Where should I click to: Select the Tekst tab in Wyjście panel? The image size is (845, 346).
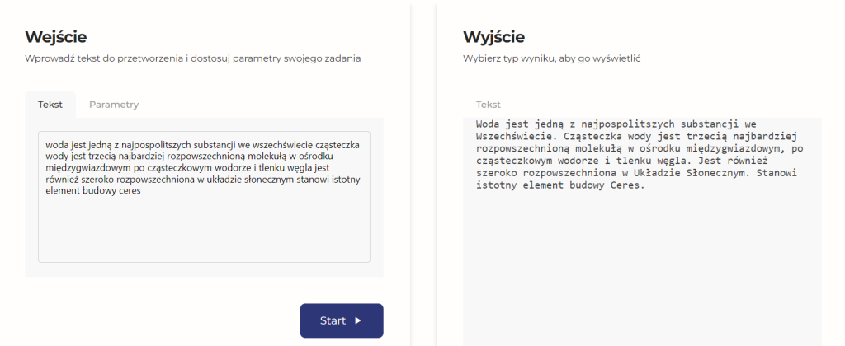pos(488,105)
